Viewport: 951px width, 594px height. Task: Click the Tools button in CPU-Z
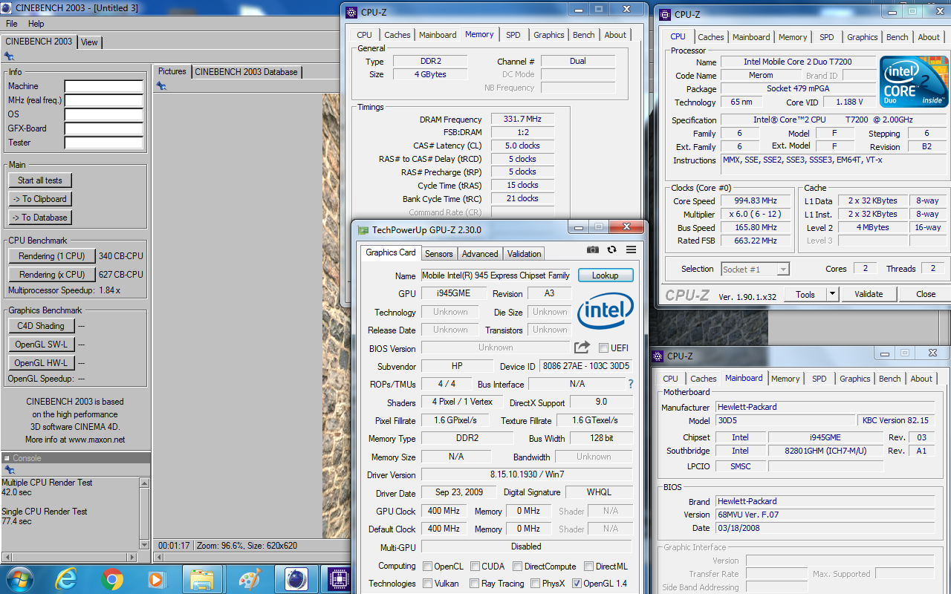click(x=805, y=294)
